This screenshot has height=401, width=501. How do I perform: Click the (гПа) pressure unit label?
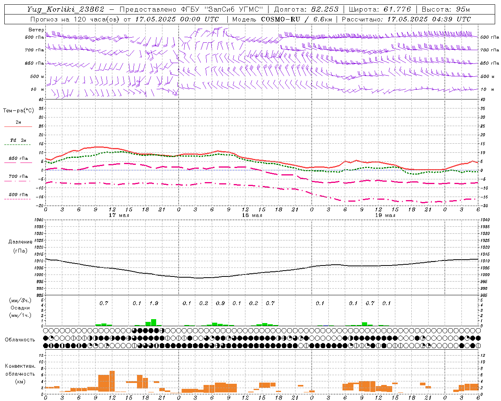click(20, 251)
